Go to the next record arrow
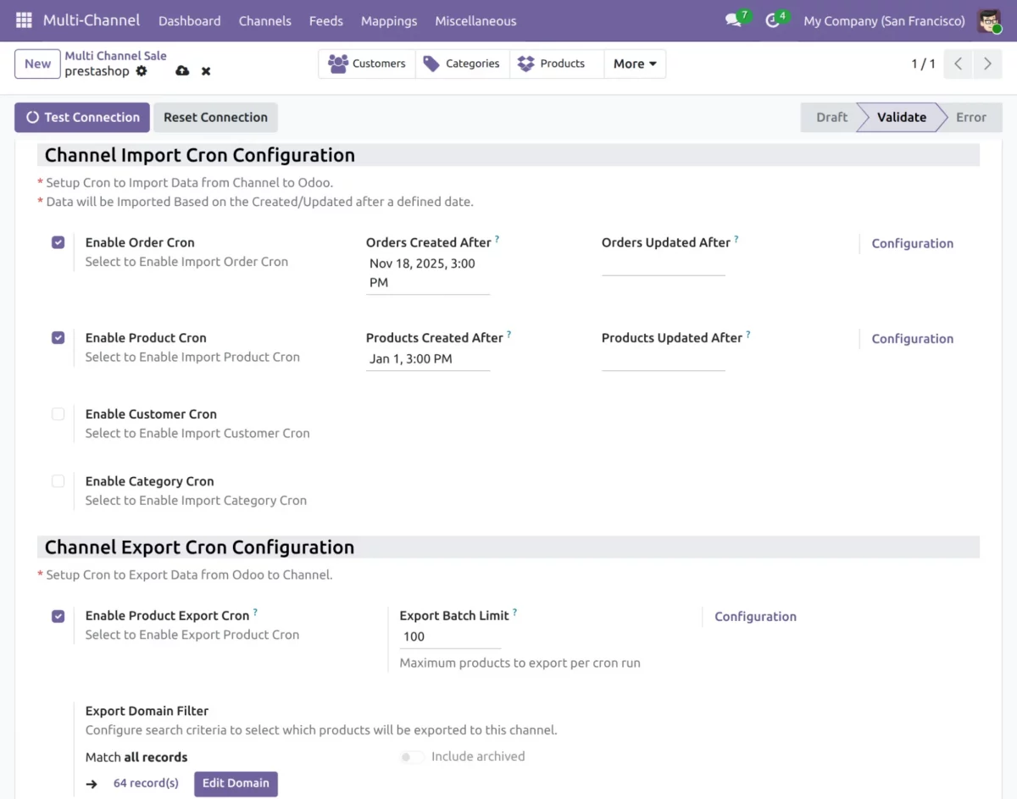Screen dimensions: 1017x799 tap(987, 64)
